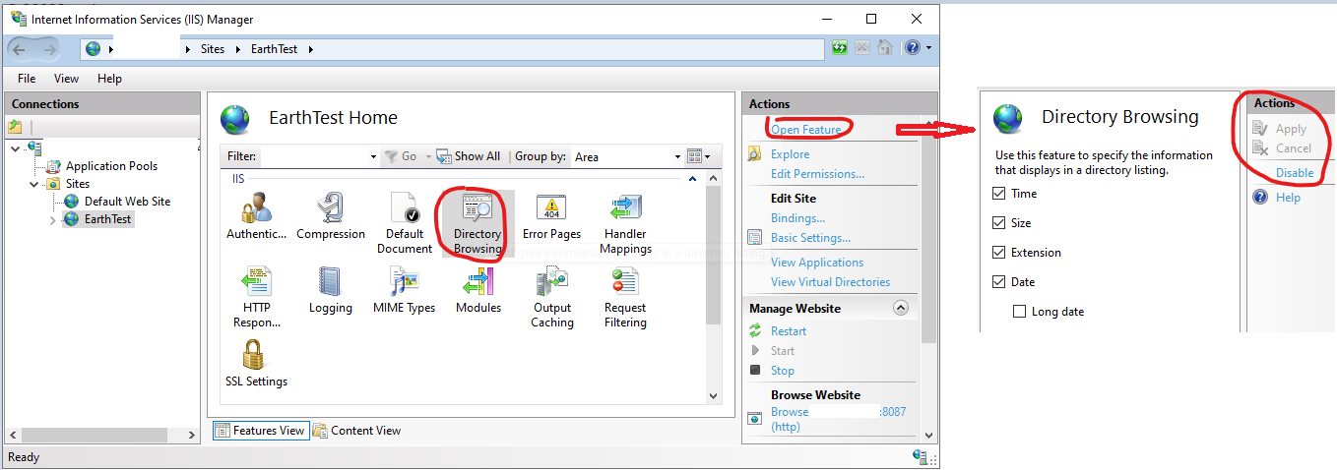Viewport: 1337px width, 470px height.
Task: Open the Group by Area dropdown
Action: [x=677, y=156]
